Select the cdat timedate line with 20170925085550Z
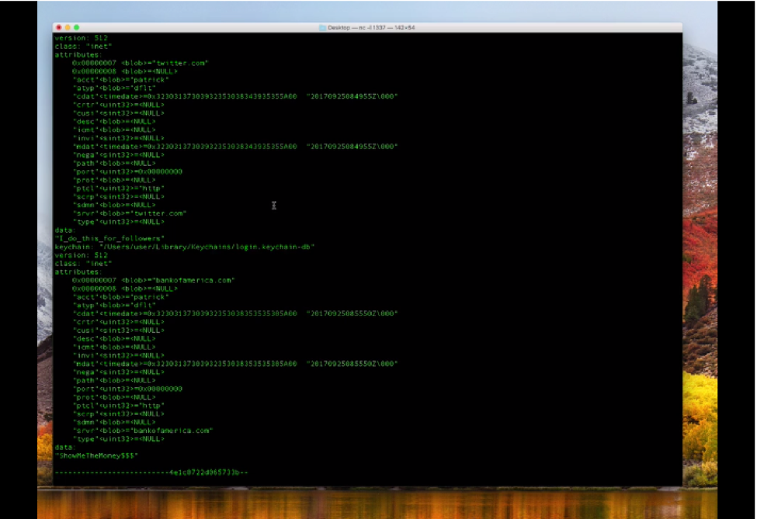The height and width of the screenshot is (519, 757). click(235, 313)
